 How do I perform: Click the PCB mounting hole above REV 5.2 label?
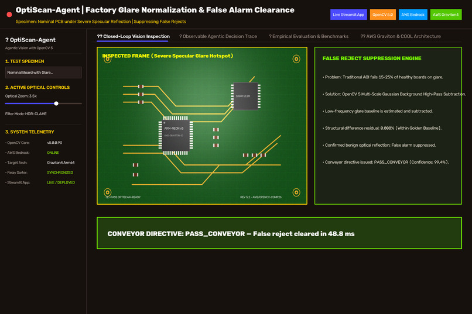click(x=296, y=192)
